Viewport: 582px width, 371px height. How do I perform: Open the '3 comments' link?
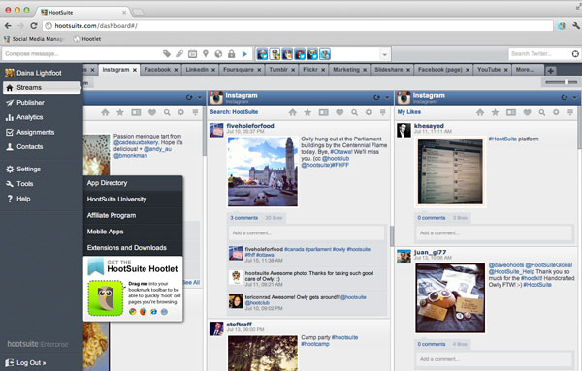click(x=243, y=218)
